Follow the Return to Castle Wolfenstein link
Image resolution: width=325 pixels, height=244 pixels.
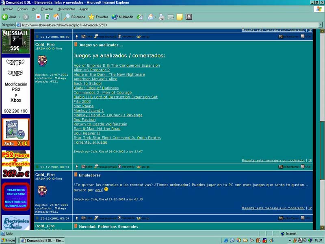100,124
